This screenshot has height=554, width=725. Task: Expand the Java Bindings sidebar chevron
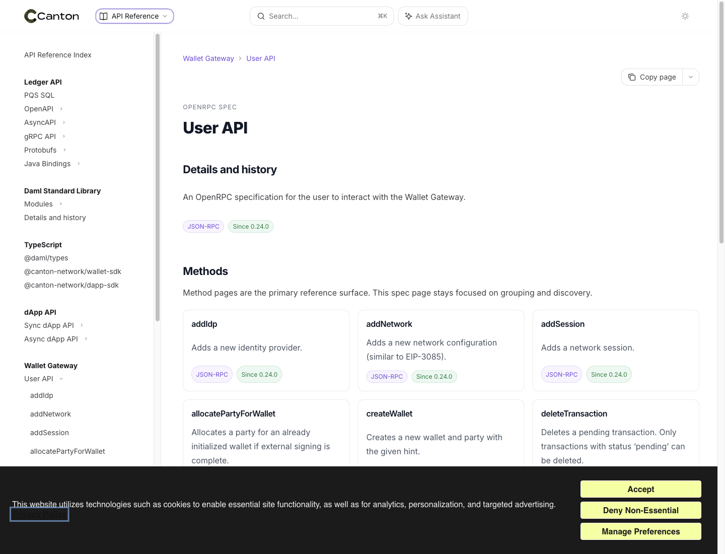(x=79, y=164)
